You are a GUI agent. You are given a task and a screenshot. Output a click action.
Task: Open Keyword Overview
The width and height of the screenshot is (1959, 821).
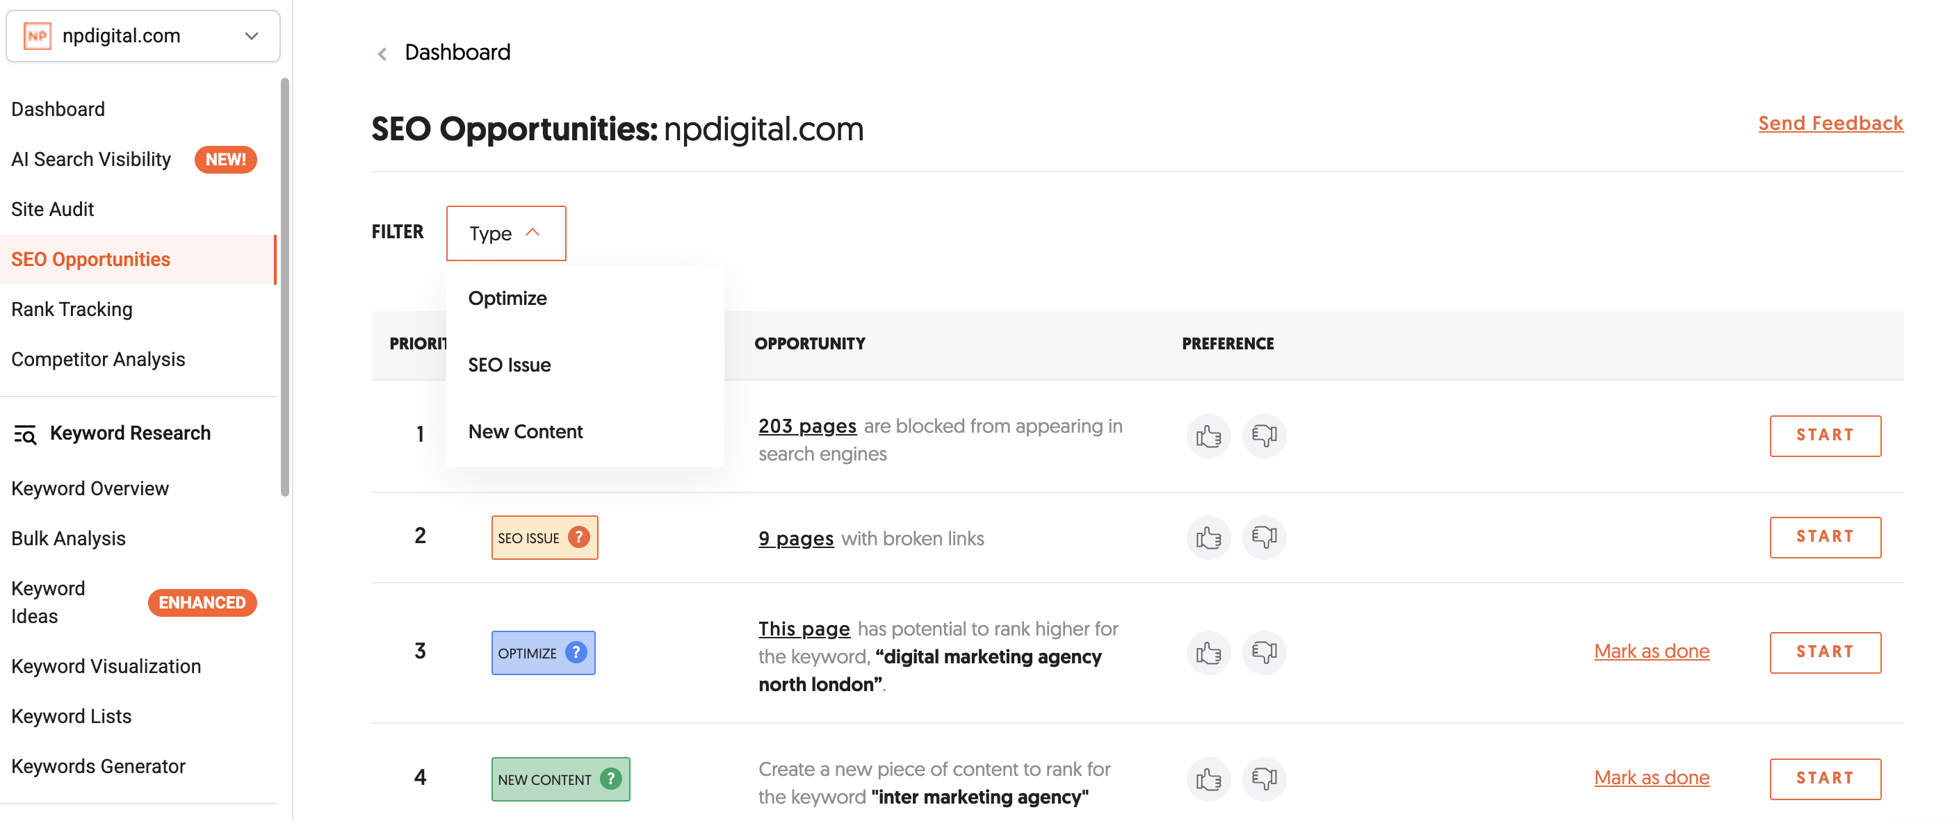click(90, 488)
